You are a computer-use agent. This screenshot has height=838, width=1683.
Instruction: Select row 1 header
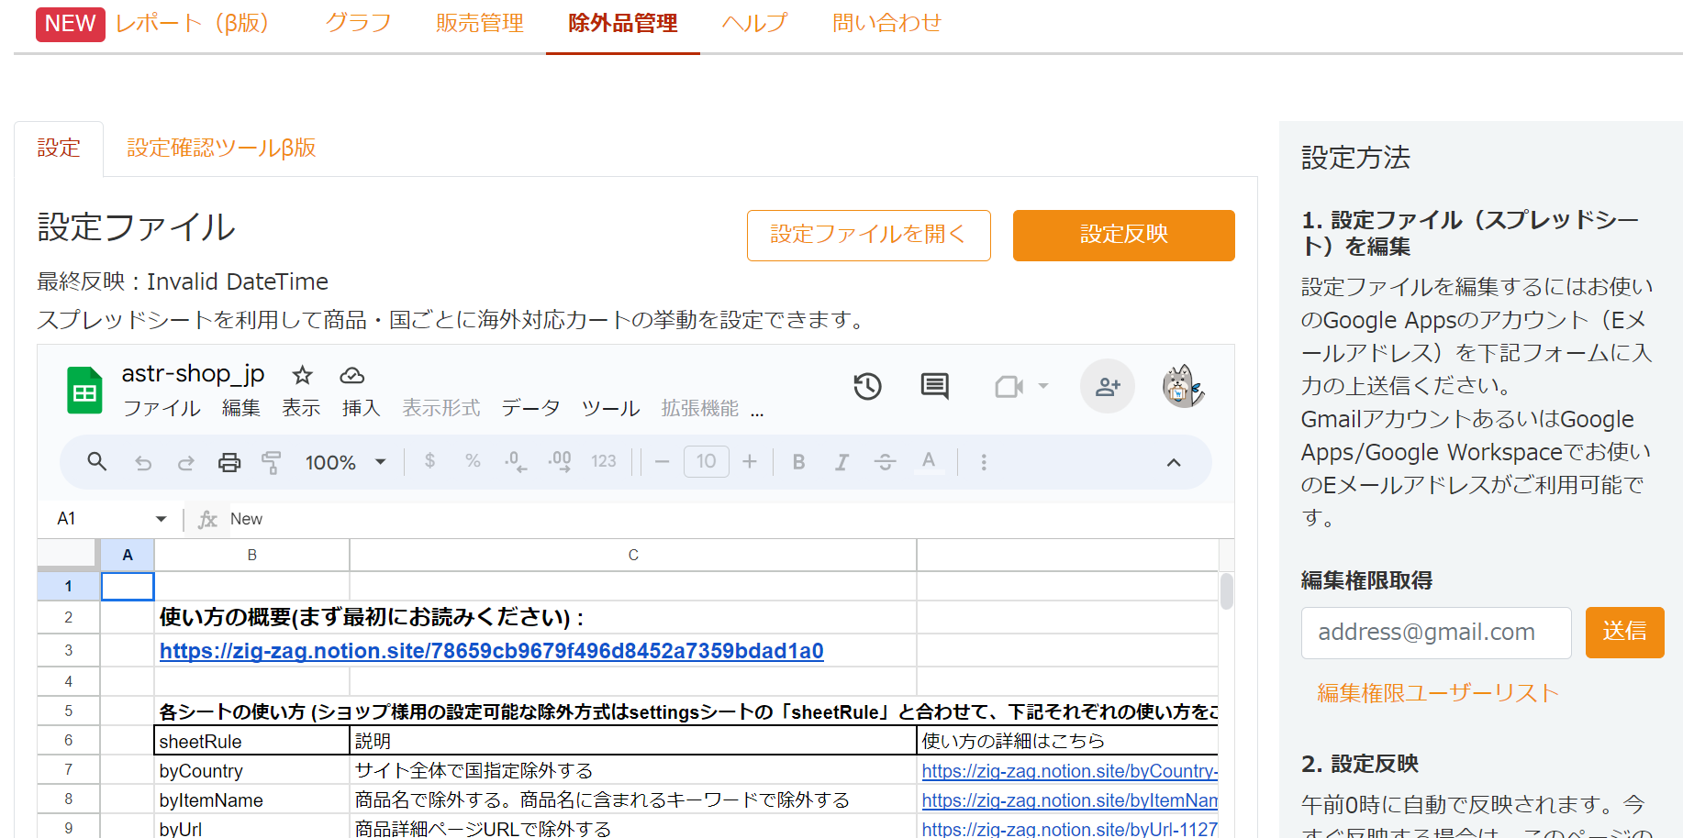point(68,586)
